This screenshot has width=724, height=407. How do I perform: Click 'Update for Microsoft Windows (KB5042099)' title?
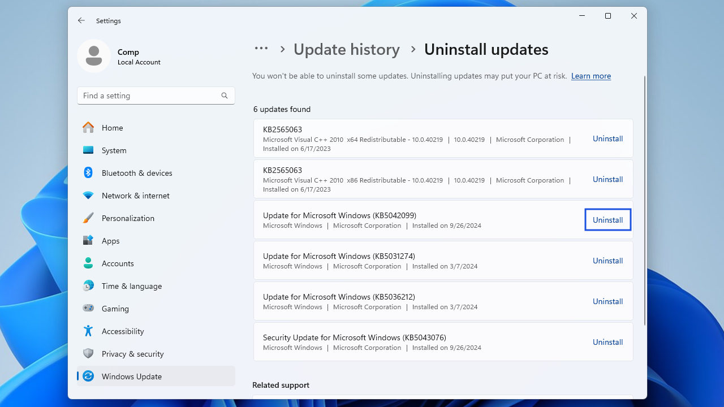[339, 215]
